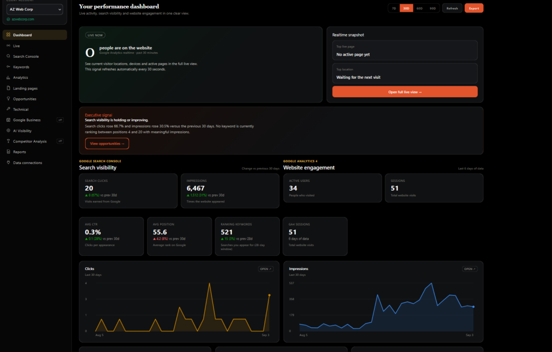Select the Keywords key icon

[9, 66]
